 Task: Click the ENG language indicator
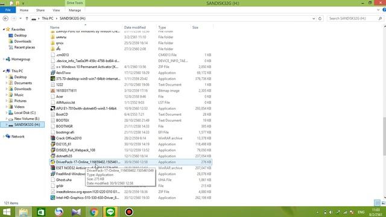click(x=361, y=212)
